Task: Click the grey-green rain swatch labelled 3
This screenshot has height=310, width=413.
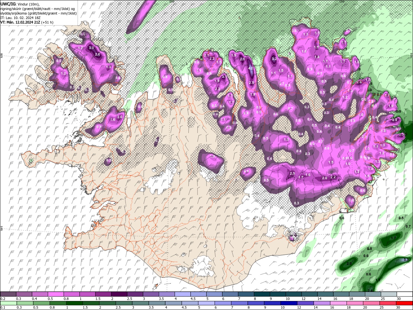Action: click(140, 303)
